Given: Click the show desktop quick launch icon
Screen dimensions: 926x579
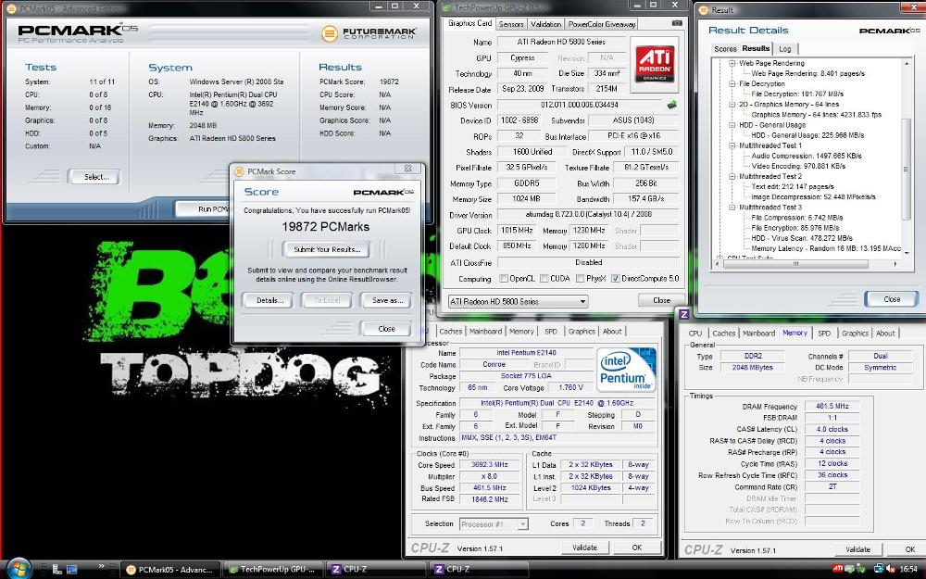Looking at the screenshot, I should (x=72, y=570).
